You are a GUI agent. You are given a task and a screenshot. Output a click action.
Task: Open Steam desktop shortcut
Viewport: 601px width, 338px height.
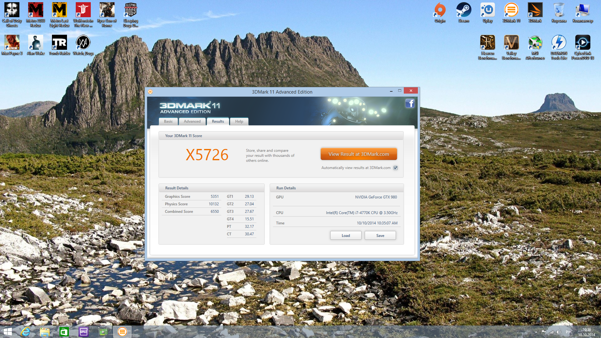pyautogui.click(x=464, y=10)
